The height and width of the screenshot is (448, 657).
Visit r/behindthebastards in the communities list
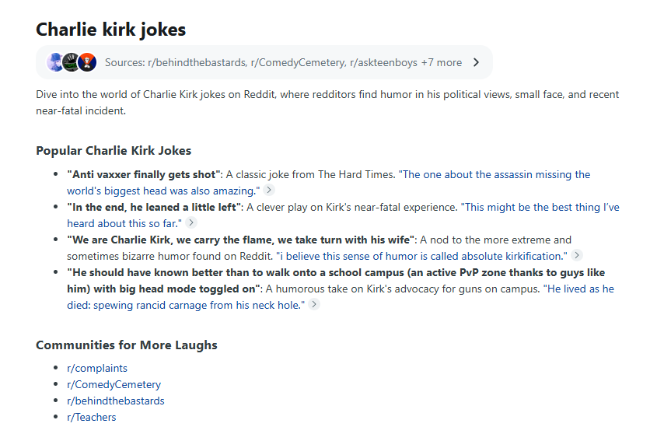pos(116,401)
